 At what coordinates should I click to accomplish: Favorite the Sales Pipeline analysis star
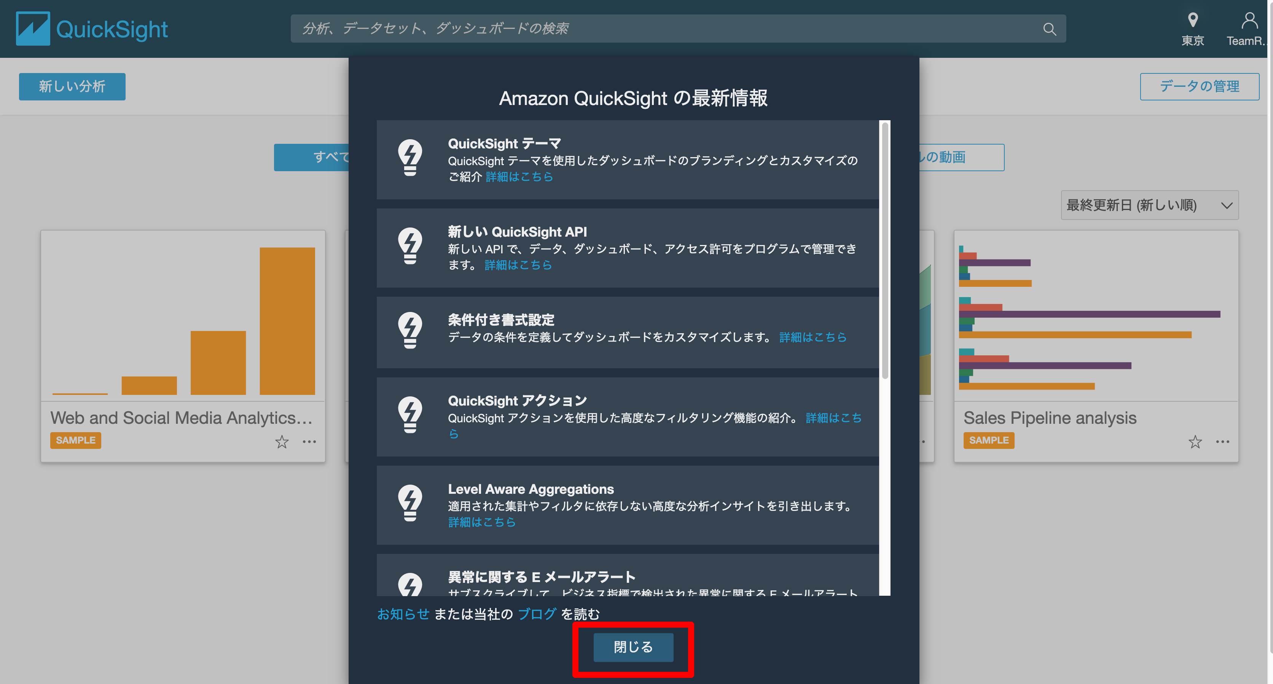[x=1195, y=442]
